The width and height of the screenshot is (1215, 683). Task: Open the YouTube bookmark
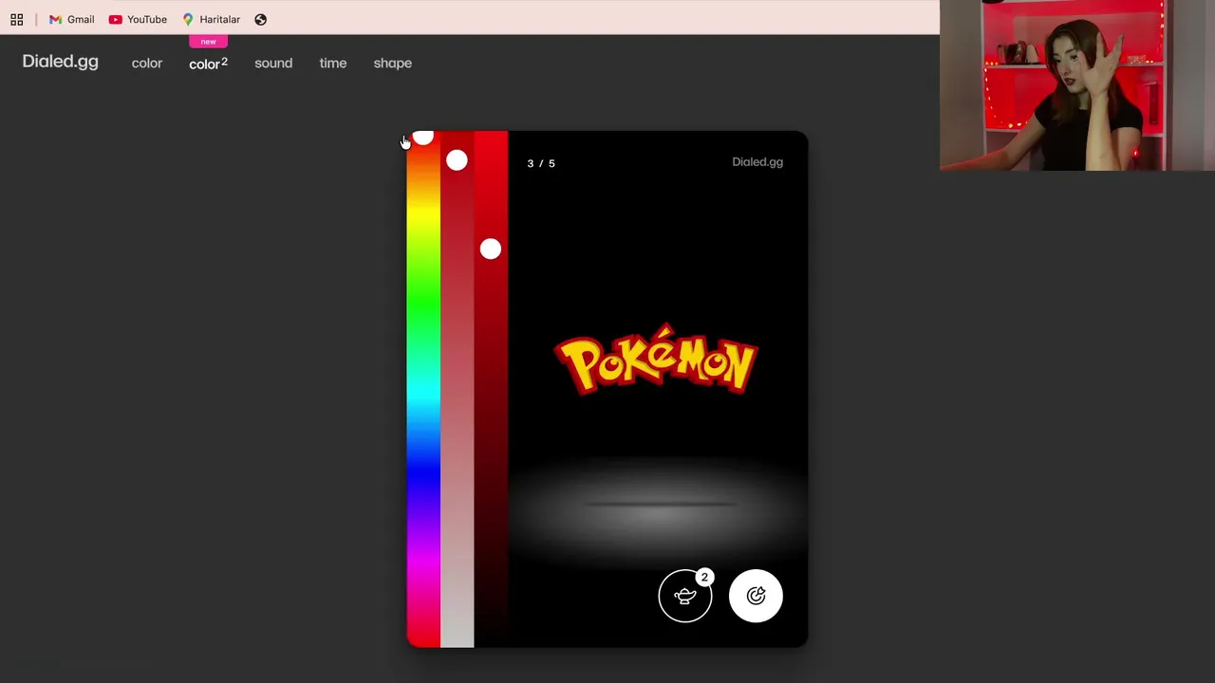[x=138, y=19]
